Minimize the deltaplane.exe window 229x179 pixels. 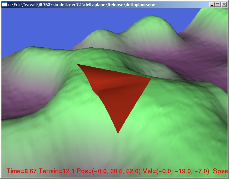[212, 5]
